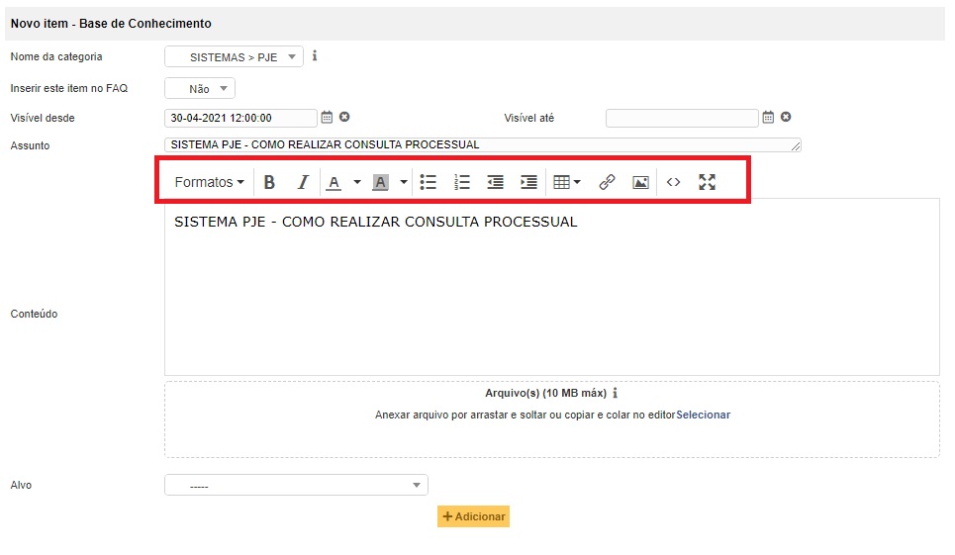Click the 'Novo item - Base de Conhecimento' title

(x=111, y=24)
